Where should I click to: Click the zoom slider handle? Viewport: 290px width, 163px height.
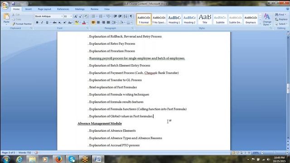275,153
